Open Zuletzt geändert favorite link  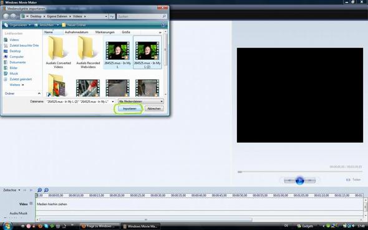coord(21,79)
